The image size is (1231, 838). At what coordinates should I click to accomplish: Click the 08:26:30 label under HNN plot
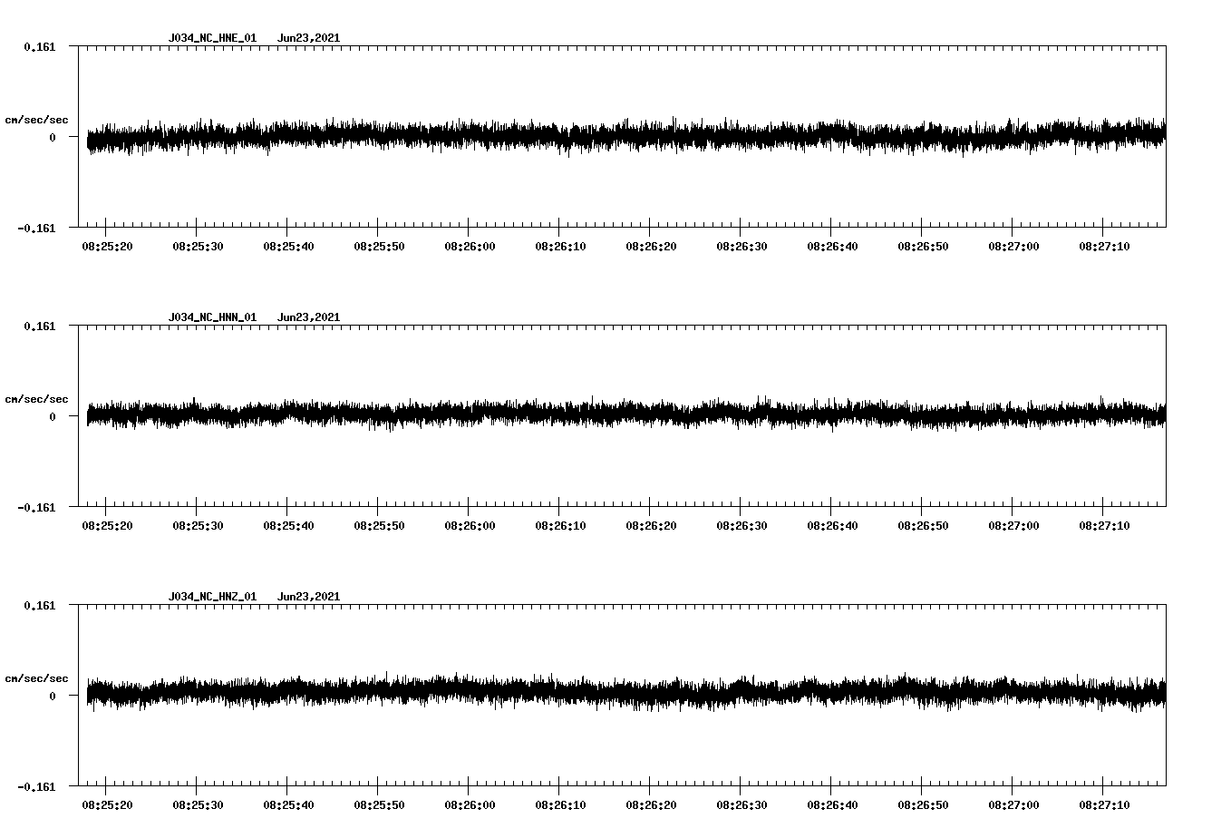pos(741,525)
